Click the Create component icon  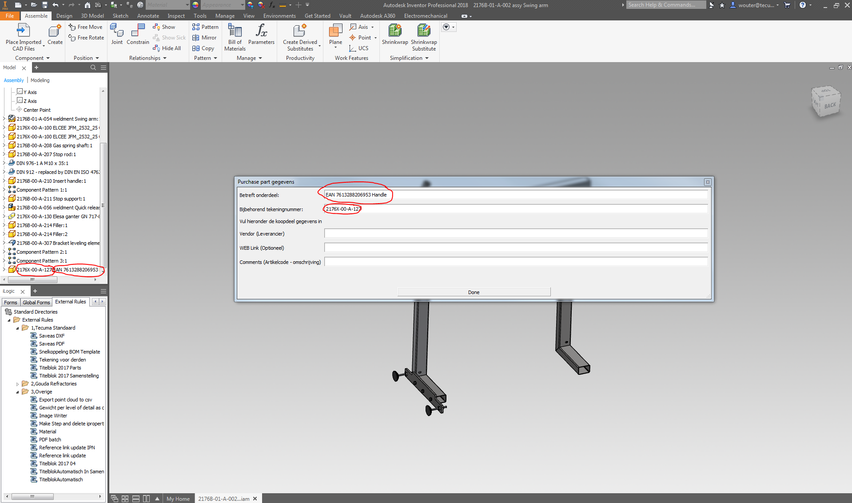[55, 31]
